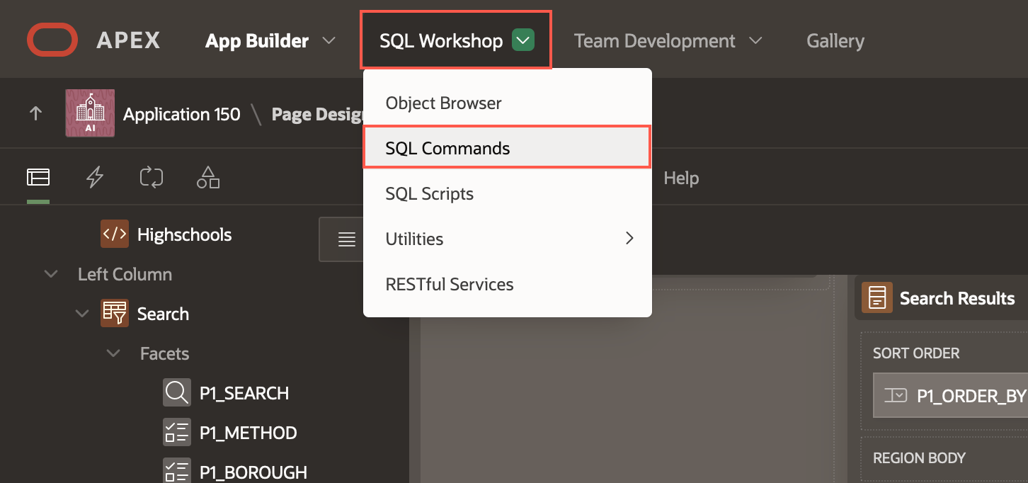Expand the App Builder dropdown arrow
The width and height of the screenshot is (1028, 483).
tap(329, 41)
